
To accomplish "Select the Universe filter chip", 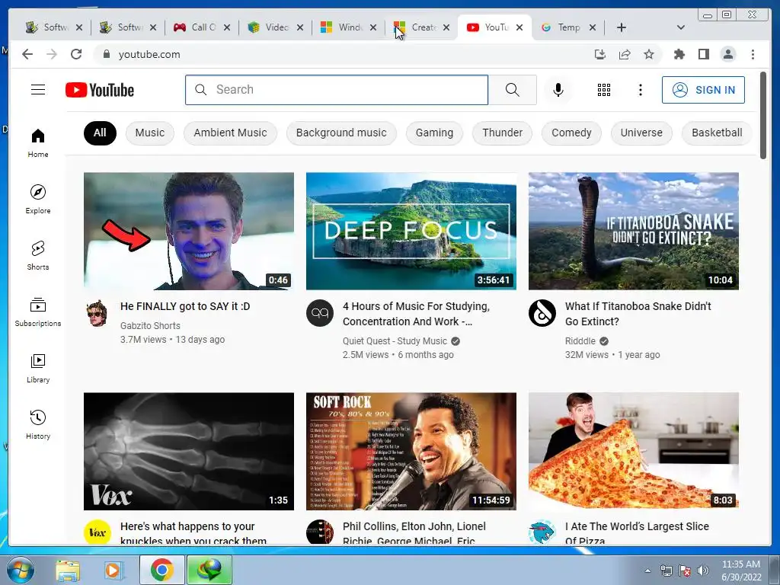I will point(641,133).
